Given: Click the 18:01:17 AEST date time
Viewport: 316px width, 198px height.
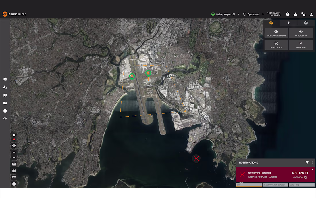Looking at the screenshot, I should tap(274, 14).
